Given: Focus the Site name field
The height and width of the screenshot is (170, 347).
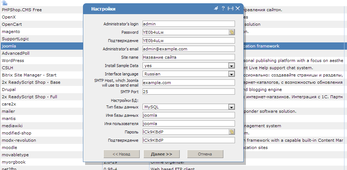Looking at the screenshot, I should [188, 57].
